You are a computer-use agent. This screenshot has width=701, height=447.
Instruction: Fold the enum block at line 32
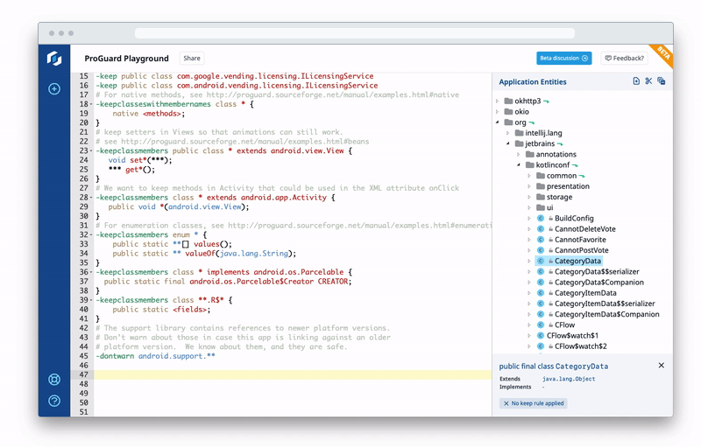[x=92, y=235]
